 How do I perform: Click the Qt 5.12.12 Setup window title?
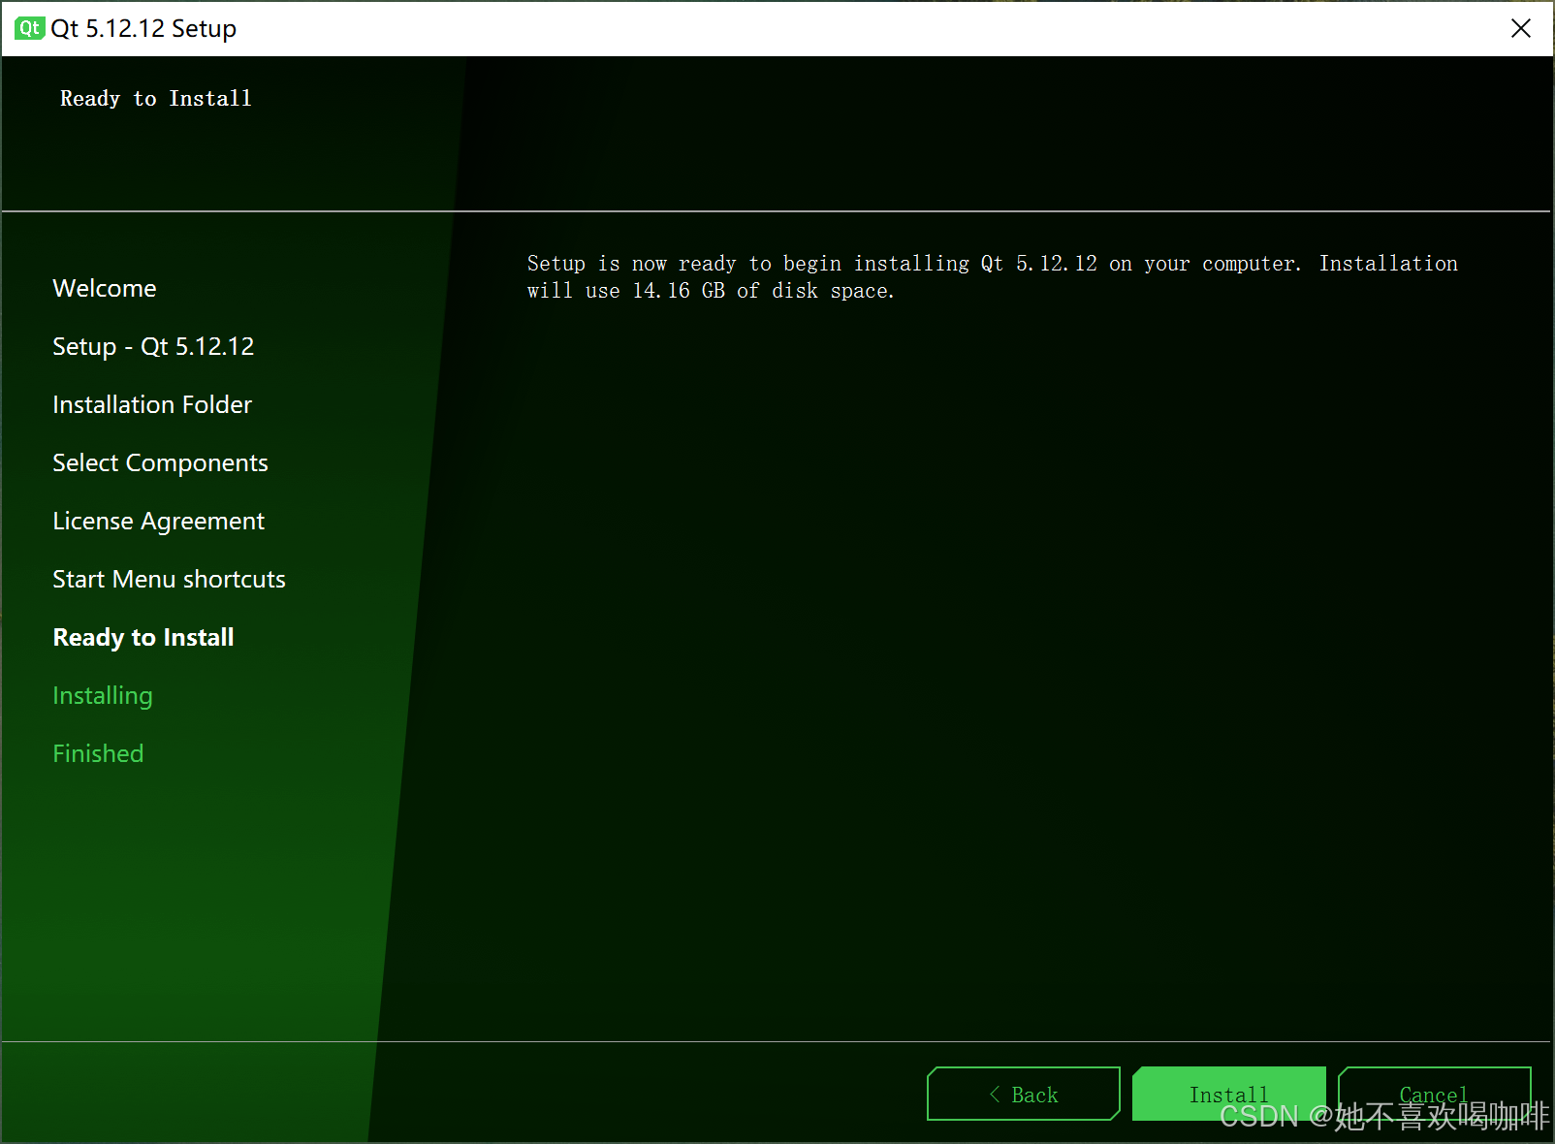coord(143,28)
